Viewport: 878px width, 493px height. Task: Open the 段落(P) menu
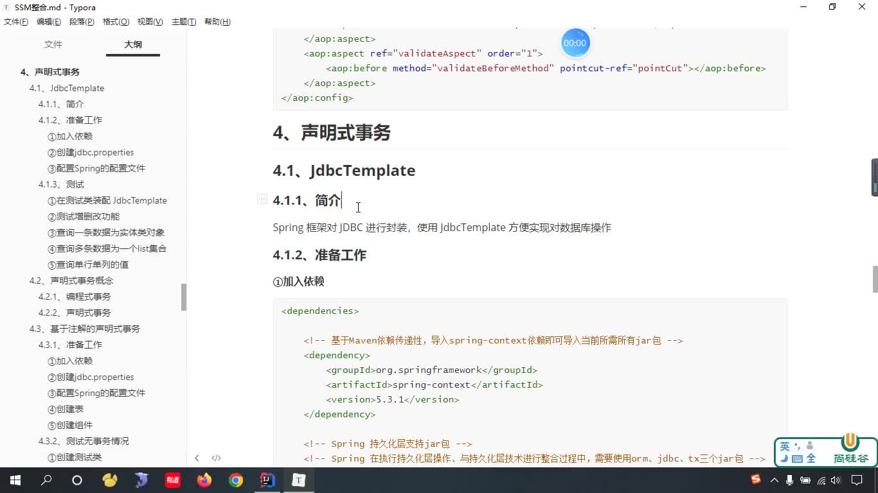point(82,22)
